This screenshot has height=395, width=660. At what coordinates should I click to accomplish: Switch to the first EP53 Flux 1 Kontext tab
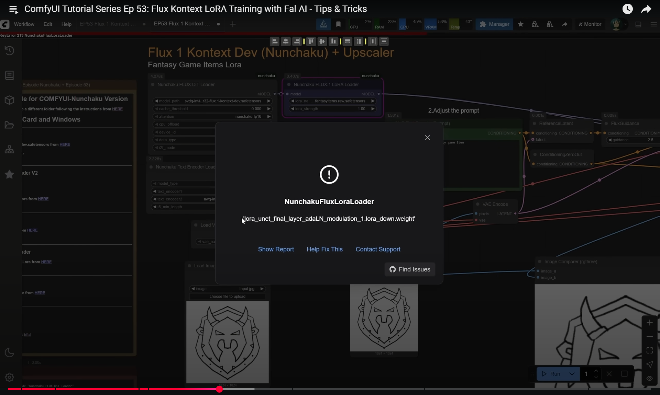(x=108, y=24)
